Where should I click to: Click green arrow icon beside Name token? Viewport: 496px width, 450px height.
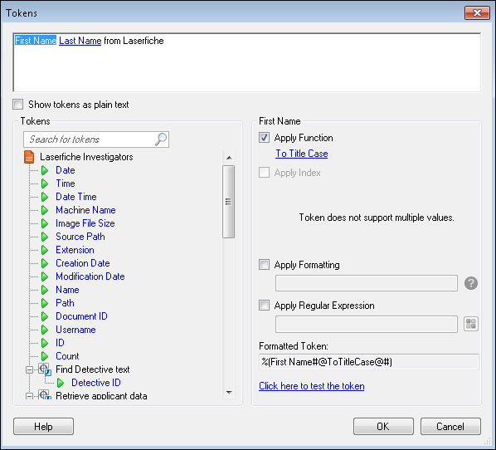click(45, 290)
